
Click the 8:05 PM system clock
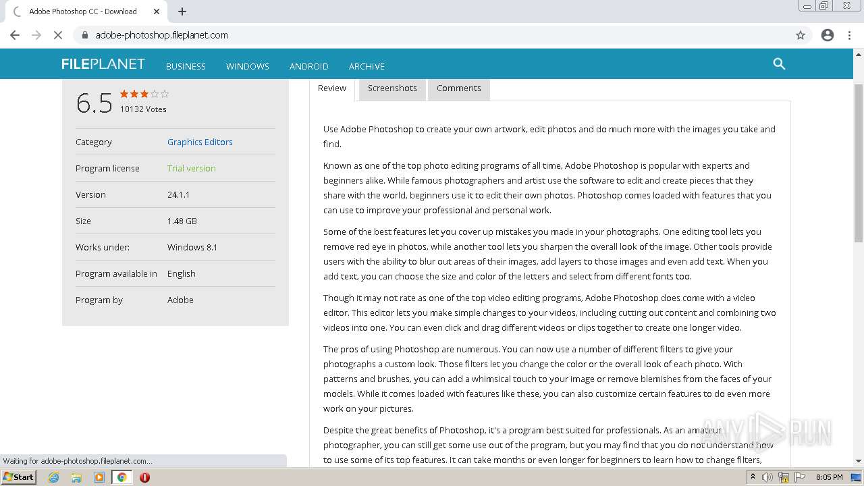pyautogui.click(x=829, y=477)
